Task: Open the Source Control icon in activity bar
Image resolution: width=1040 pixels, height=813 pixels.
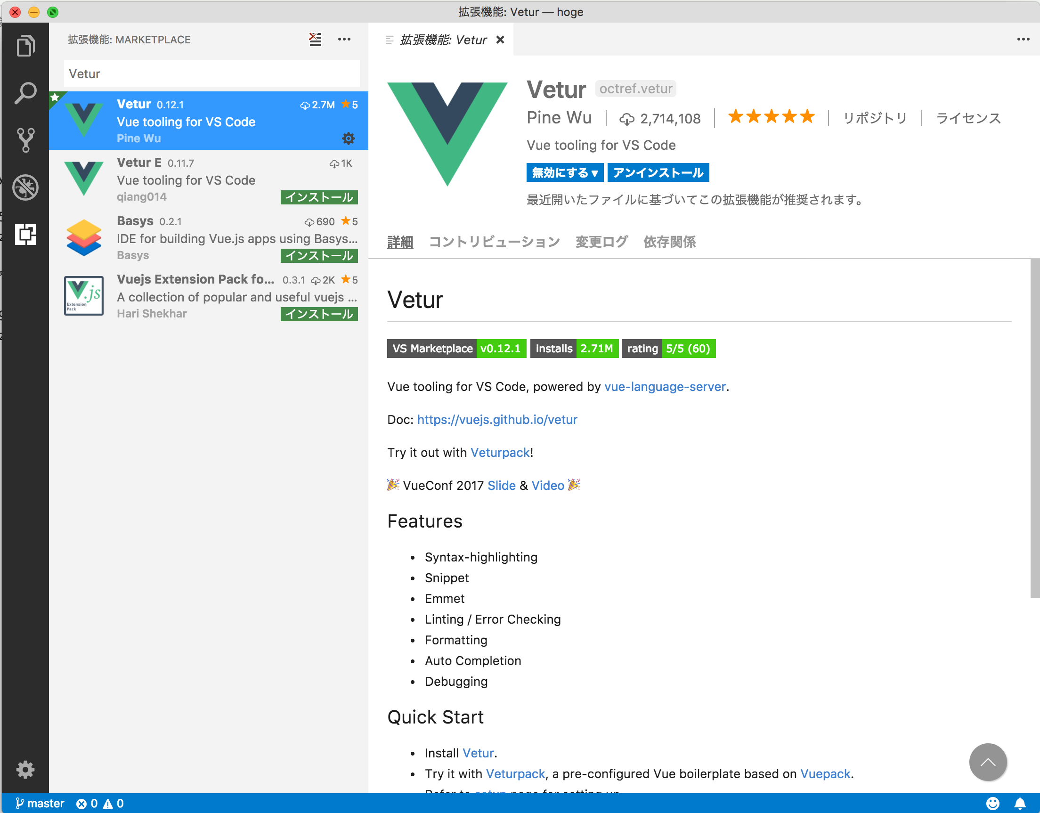Action: (26, 140)
